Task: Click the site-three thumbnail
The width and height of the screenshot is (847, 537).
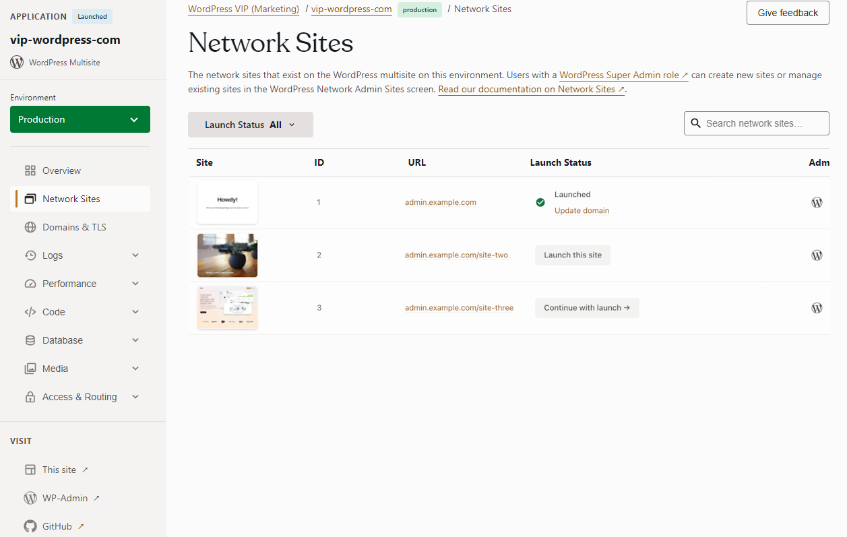Action: point(227,308)
